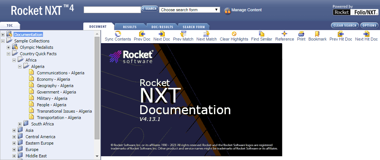Click the Print icon
This screenshot has width=380, height=160.
tap(301, 34)
